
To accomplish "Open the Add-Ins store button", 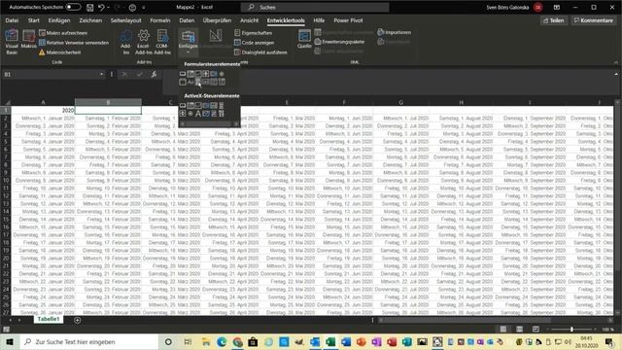I will (x=125, y=42).
